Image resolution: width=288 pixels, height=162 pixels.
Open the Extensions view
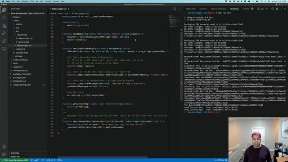[x=4, y=41]
